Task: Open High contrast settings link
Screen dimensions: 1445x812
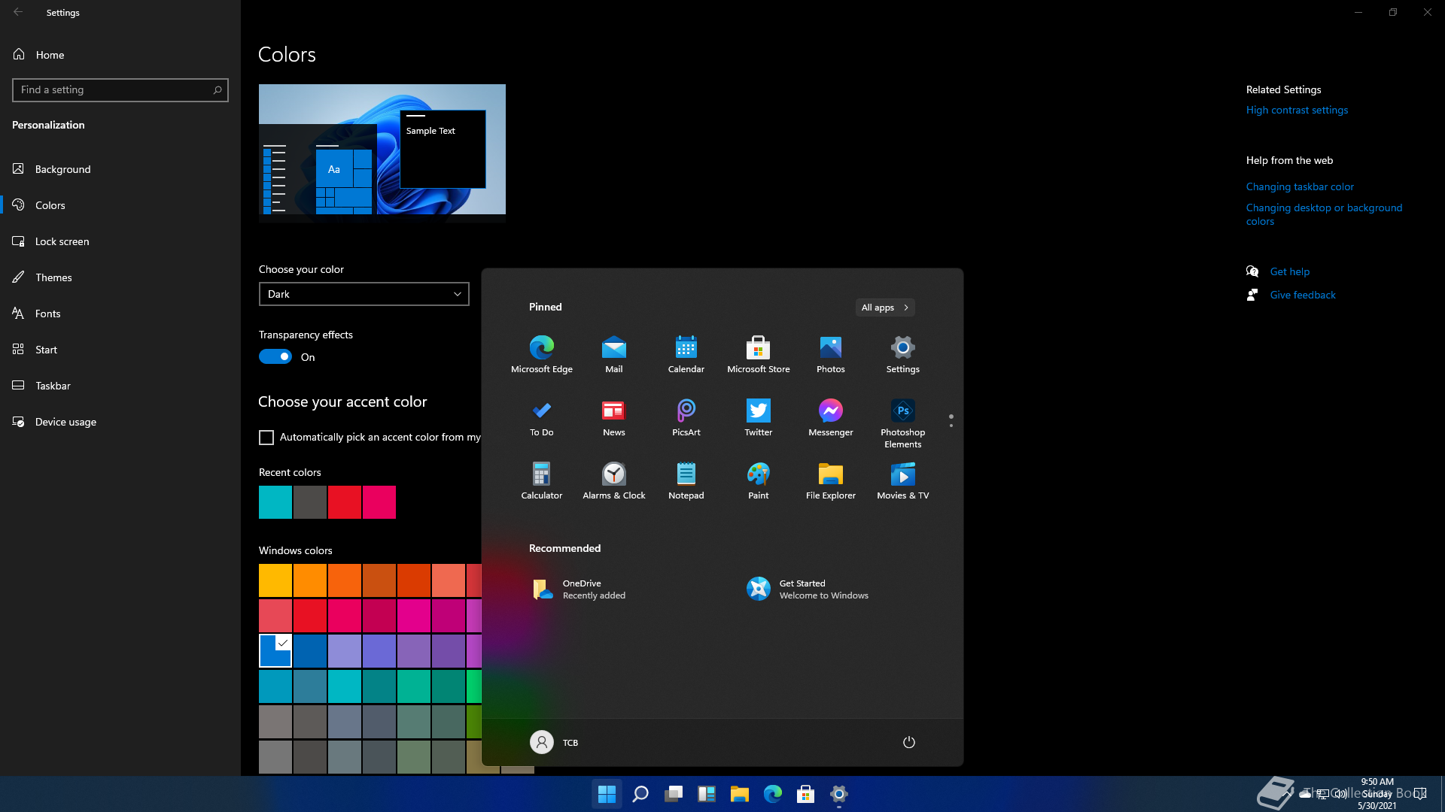Action: 1297,110
